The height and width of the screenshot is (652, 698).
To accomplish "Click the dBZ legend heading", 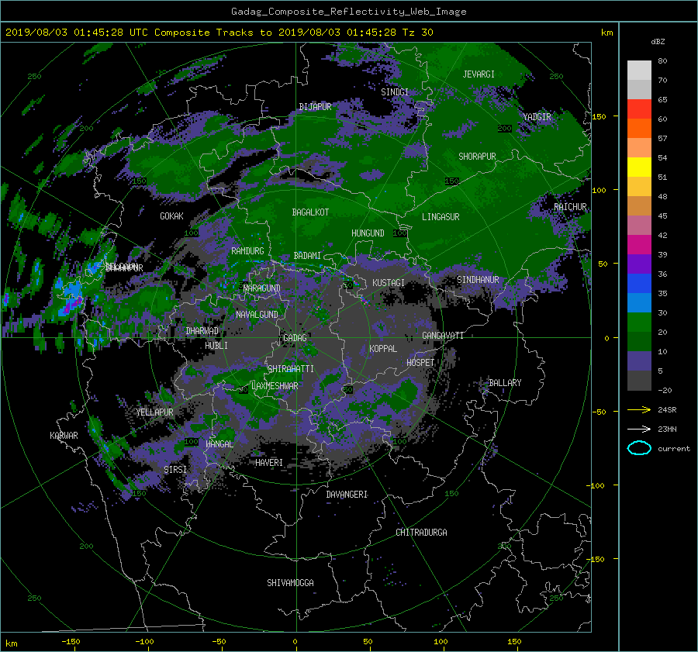I will coord(658,42).
